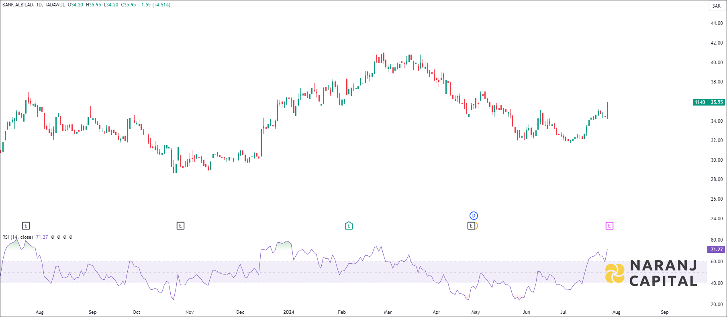The width and height of the screenshot is (727, 317).
Task: Click the E earnings marker near Aug 2023
Action: (x=26, y=226)
